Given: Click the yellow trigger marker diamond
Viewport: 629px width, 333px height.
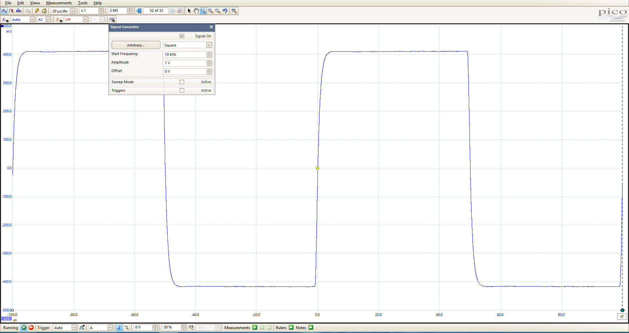Looking at the screenshot, I should [317, 168].
